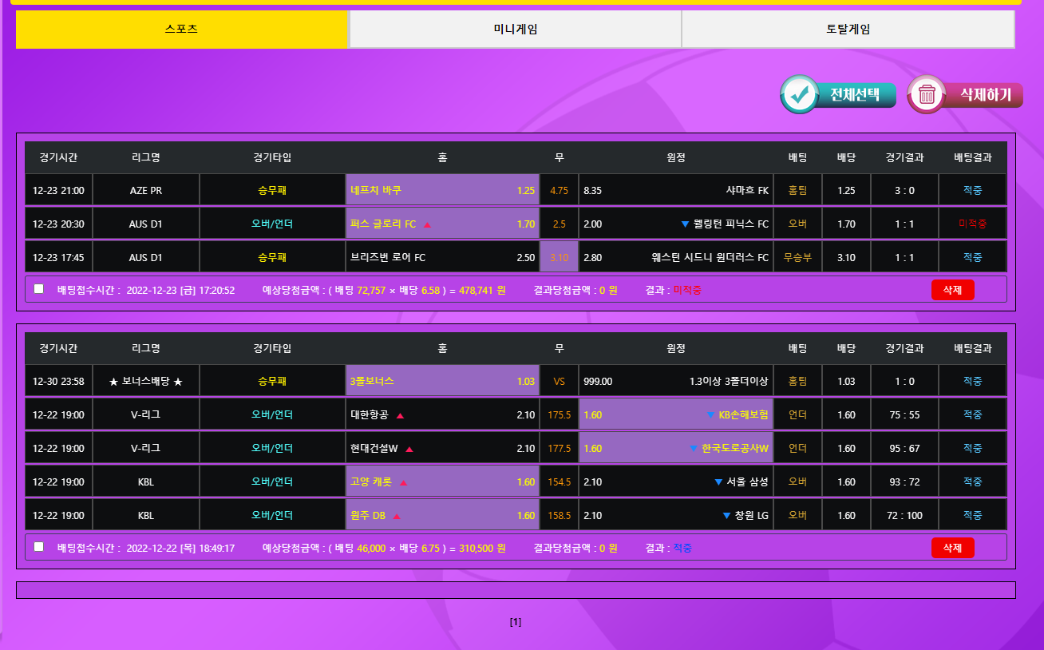Click blue down arrow beside 웰링턴 피닉스 FC
This screenshot has height=650, width=1044.
[685, 224]
